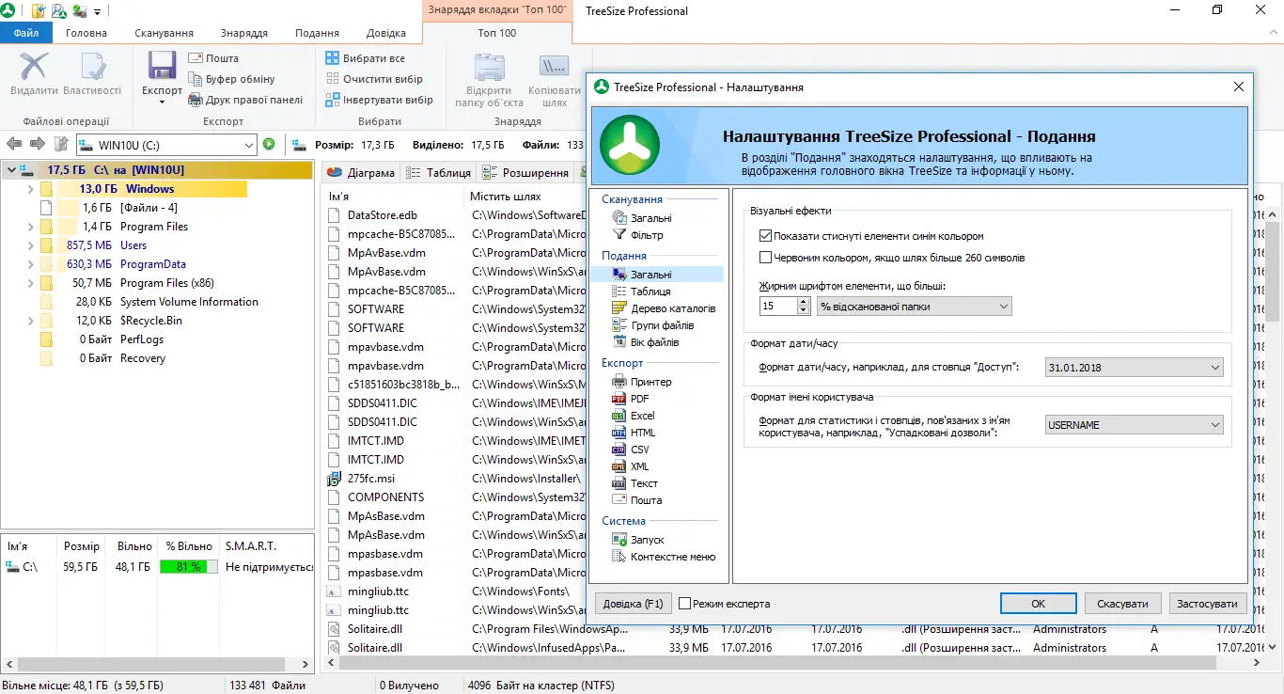The image size is (1284, 694).
Task: Close the Налаштування dialog
Action: tap(1239, 87)
